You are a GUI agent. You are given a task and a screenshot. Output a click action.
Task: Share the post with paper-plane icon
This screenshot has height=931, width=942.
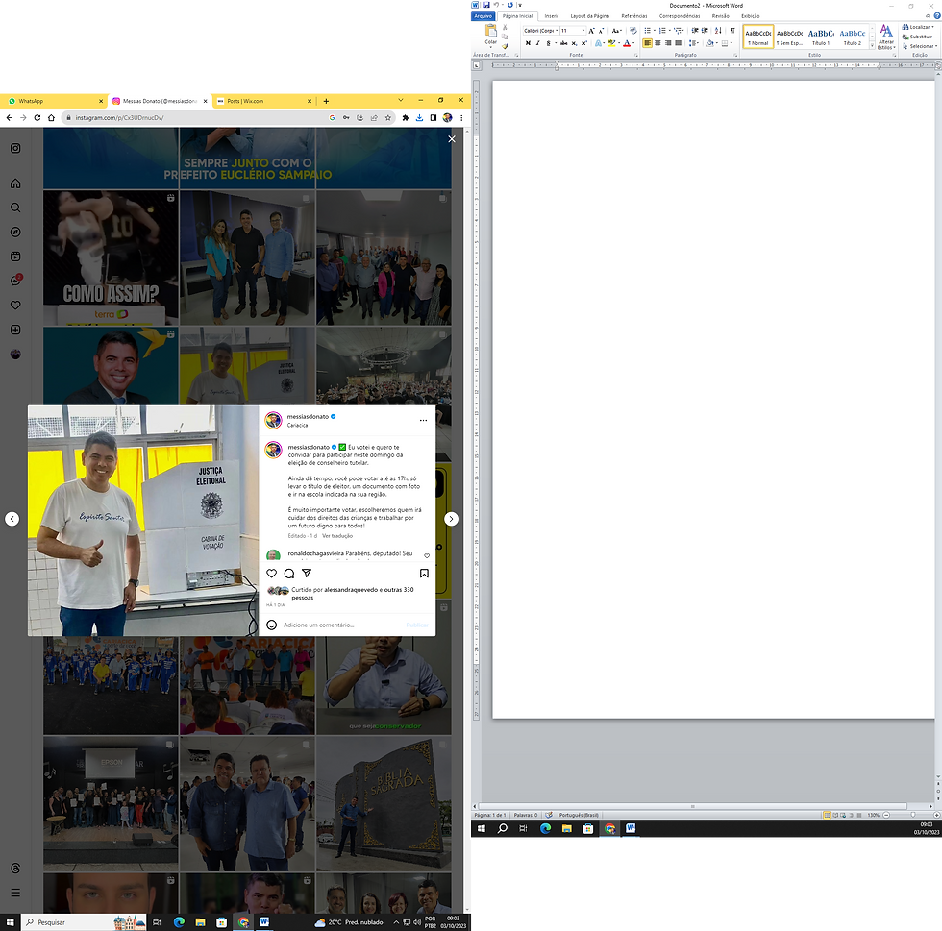click(x=307, y=573)
